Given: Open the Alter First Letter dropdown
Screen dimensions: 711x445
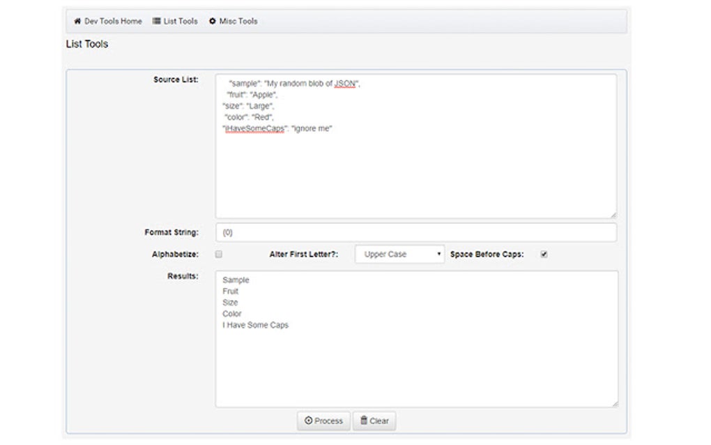Looking at the screenshot, I should coord(399,254).
